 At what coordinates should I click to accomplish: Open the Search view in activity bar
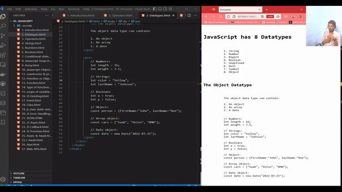click(x=3, y=26)
